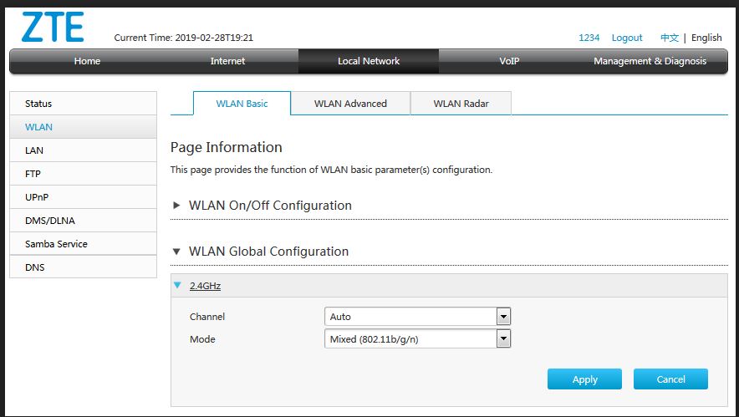The height and width of the screenshot is (417, 739).
Task: Open FTP in the sidebar
Action: [83, 174]
